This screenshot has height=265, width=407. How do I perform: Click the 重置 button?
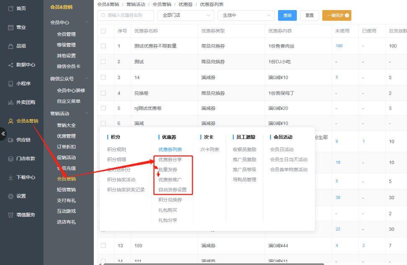309,15
